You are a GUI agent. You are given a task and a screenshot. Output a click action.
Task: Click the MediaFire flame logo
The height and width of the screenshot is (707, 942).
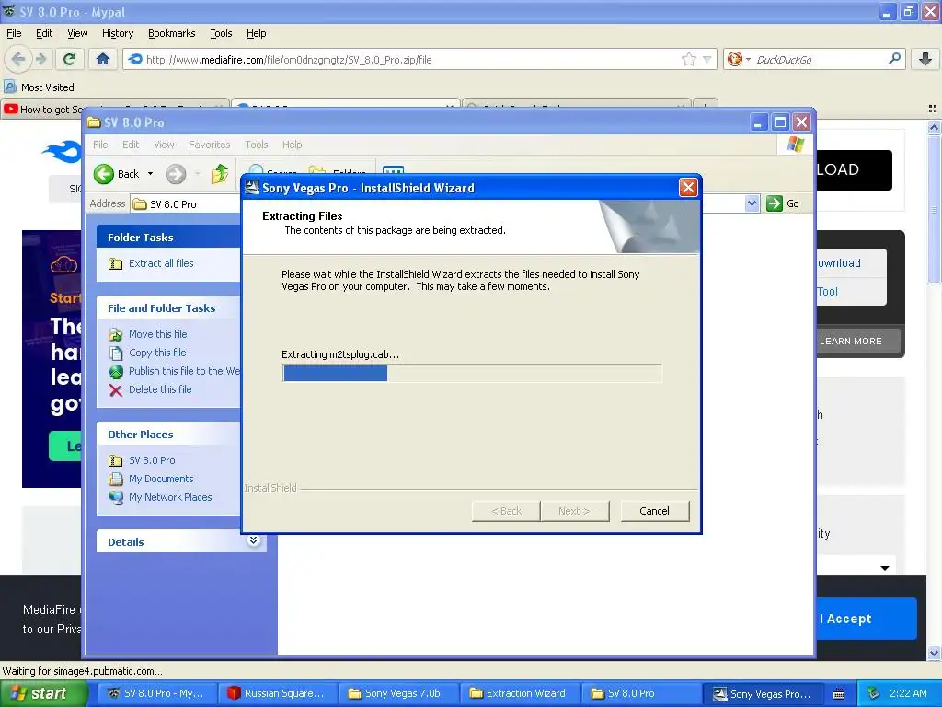tap(62, 151)
